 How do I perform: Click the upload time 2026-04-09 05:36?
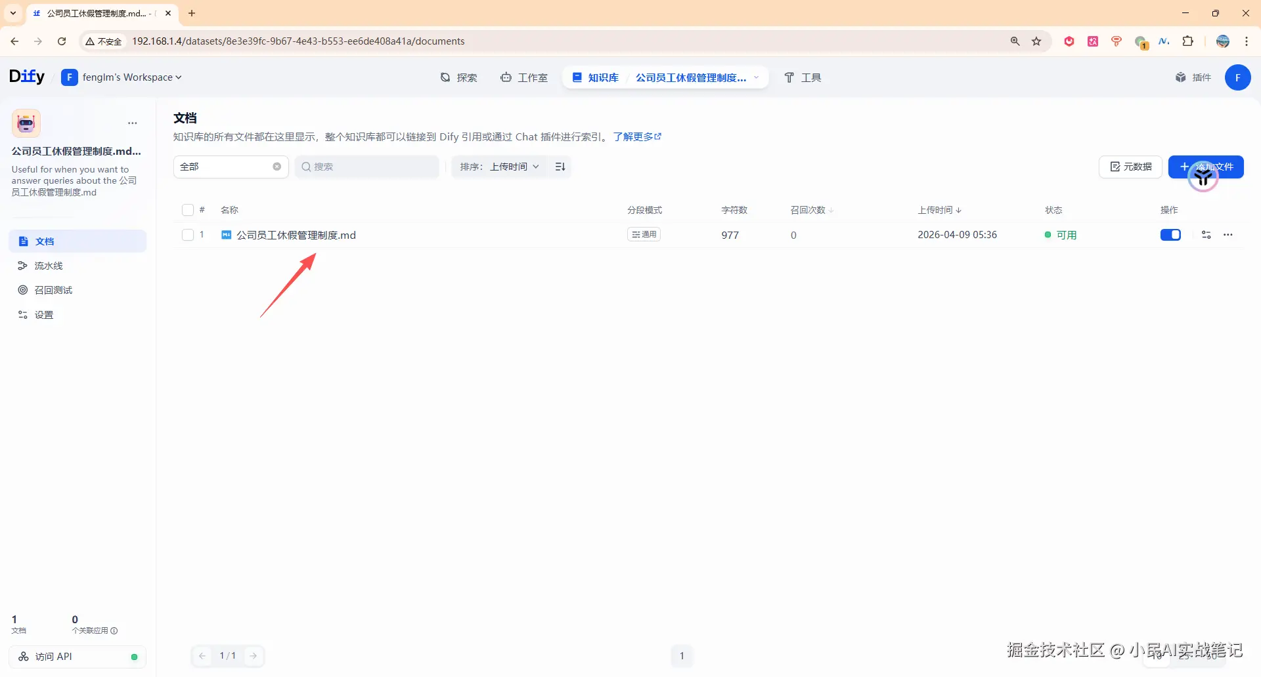958,235
